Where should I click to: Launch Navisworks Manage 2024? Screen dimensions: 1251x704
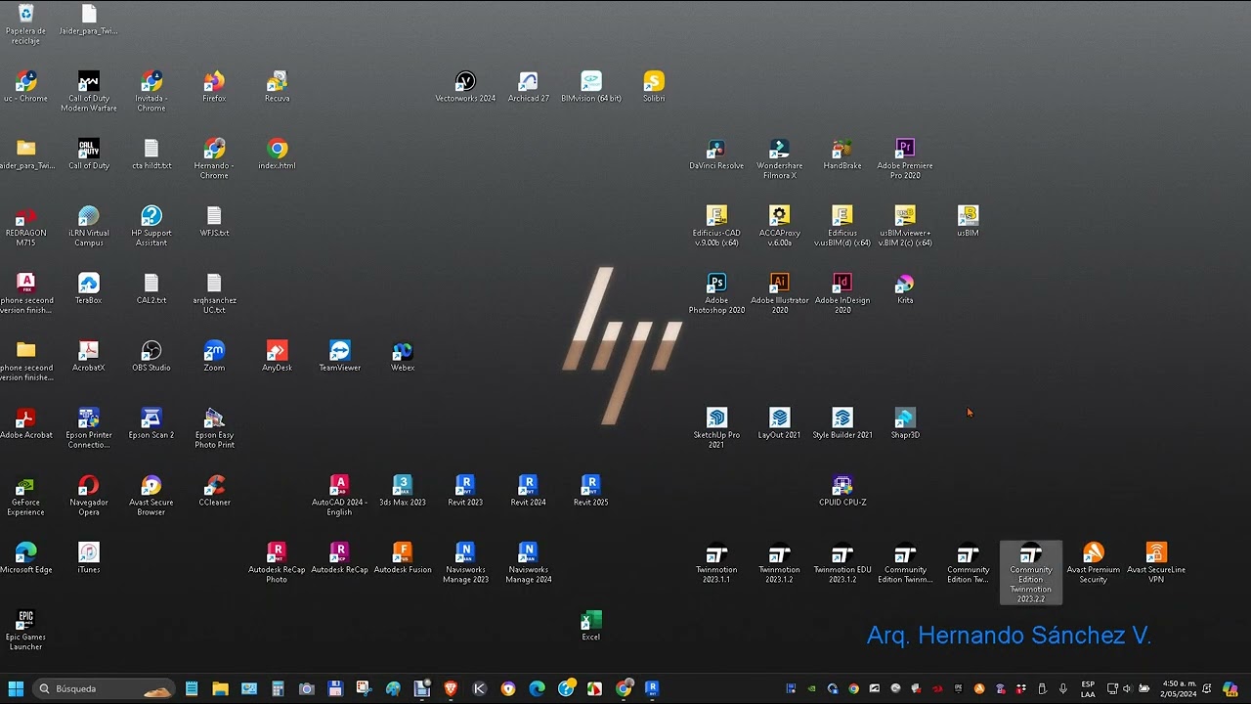(528, 563)
